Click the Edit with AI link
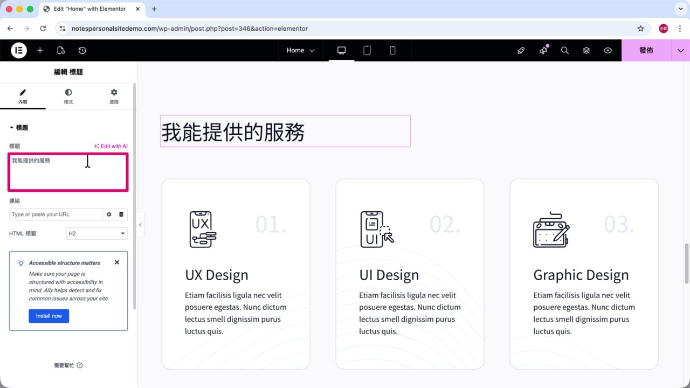 (111, 146)
